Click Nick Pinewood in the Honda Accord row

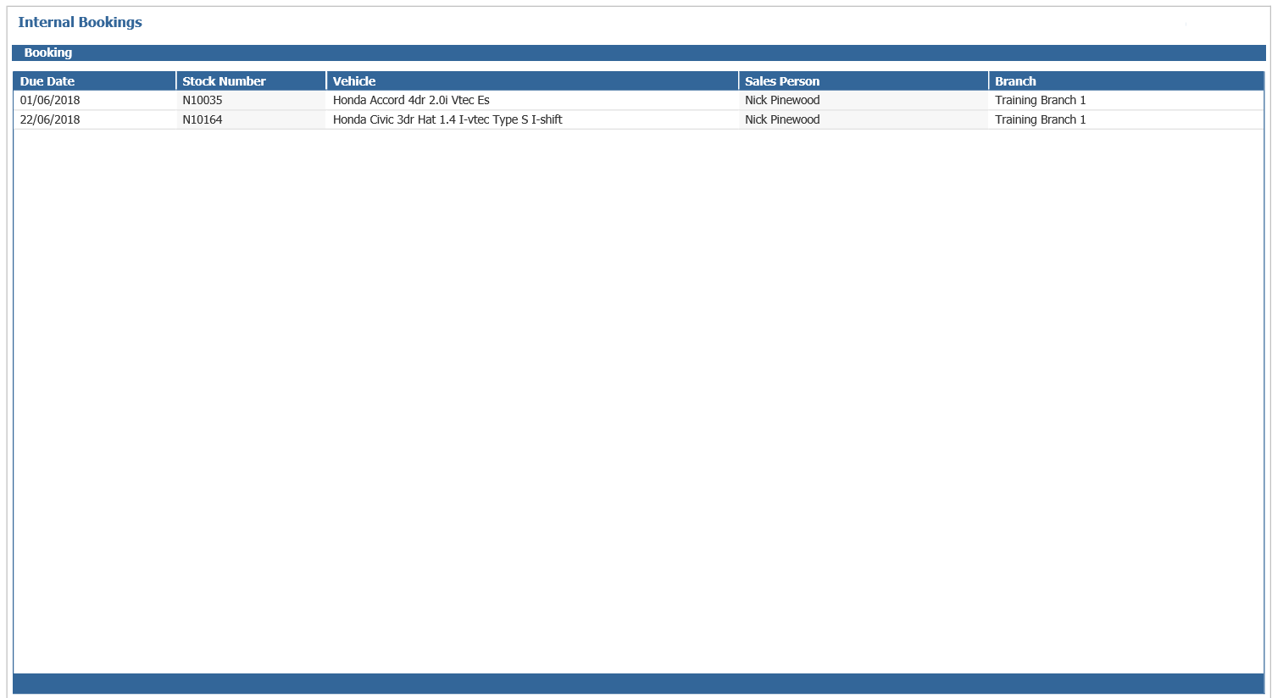pyautogui.click(x=781, y=100)
